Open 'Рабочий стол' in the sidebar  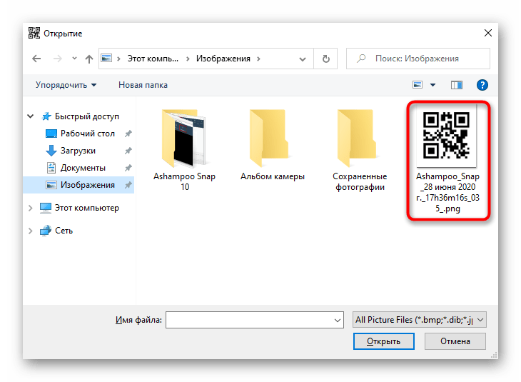coord(87,134)
